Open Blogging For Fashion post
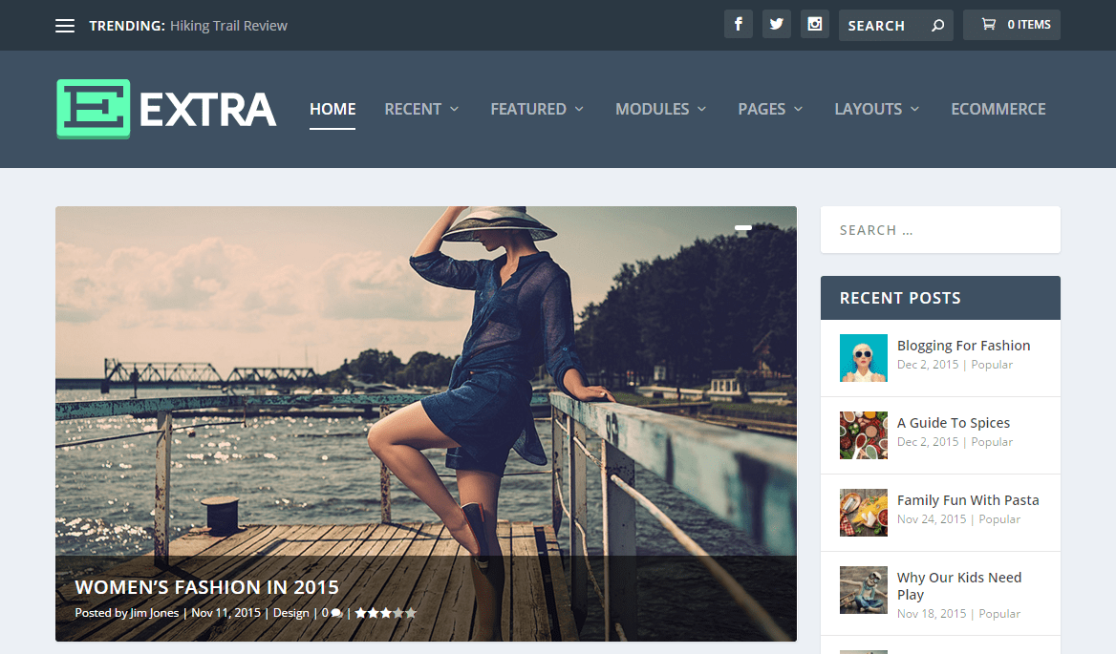Image resolution: width=1116 pixels, height=654 pixels. tap(964, 346)
